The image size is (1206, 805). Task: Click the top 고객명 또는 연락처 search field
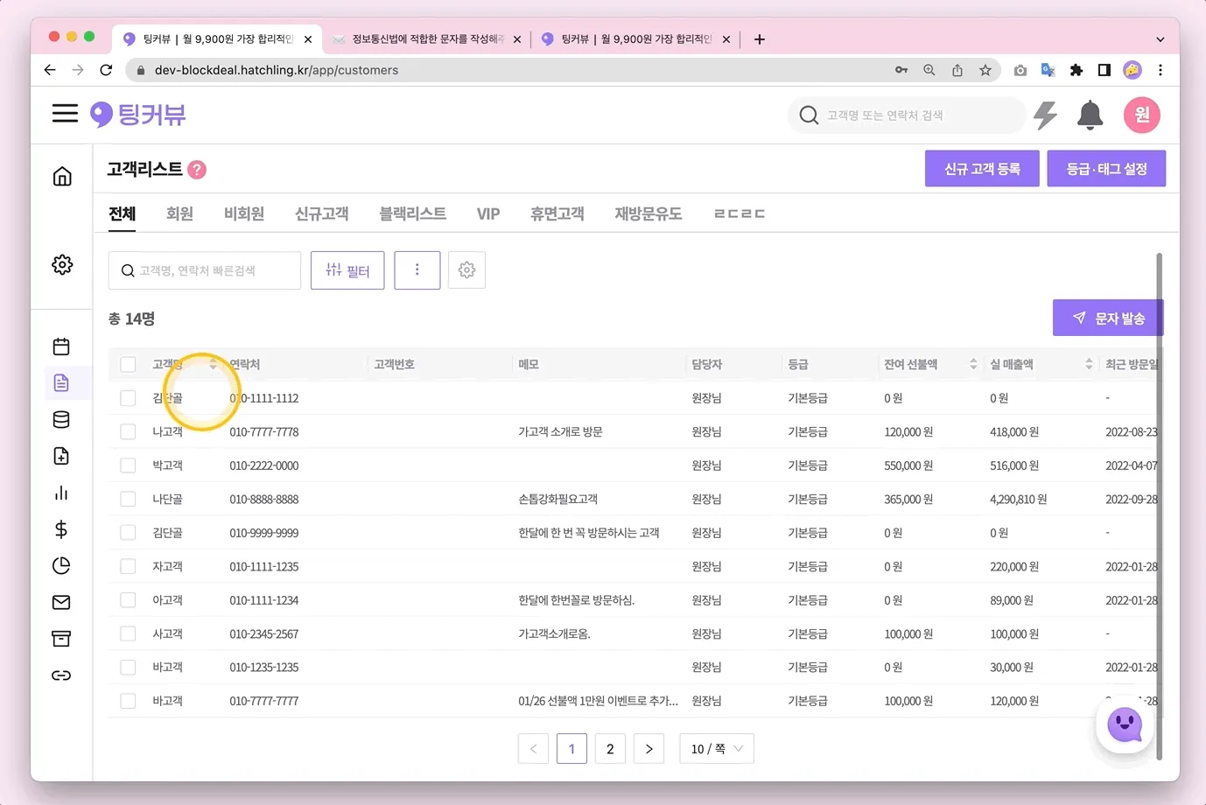908,115
